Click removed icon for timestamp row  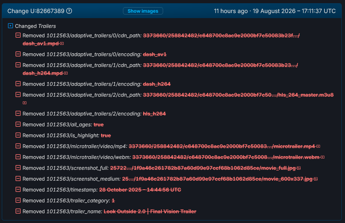click(x=18, y=189)
